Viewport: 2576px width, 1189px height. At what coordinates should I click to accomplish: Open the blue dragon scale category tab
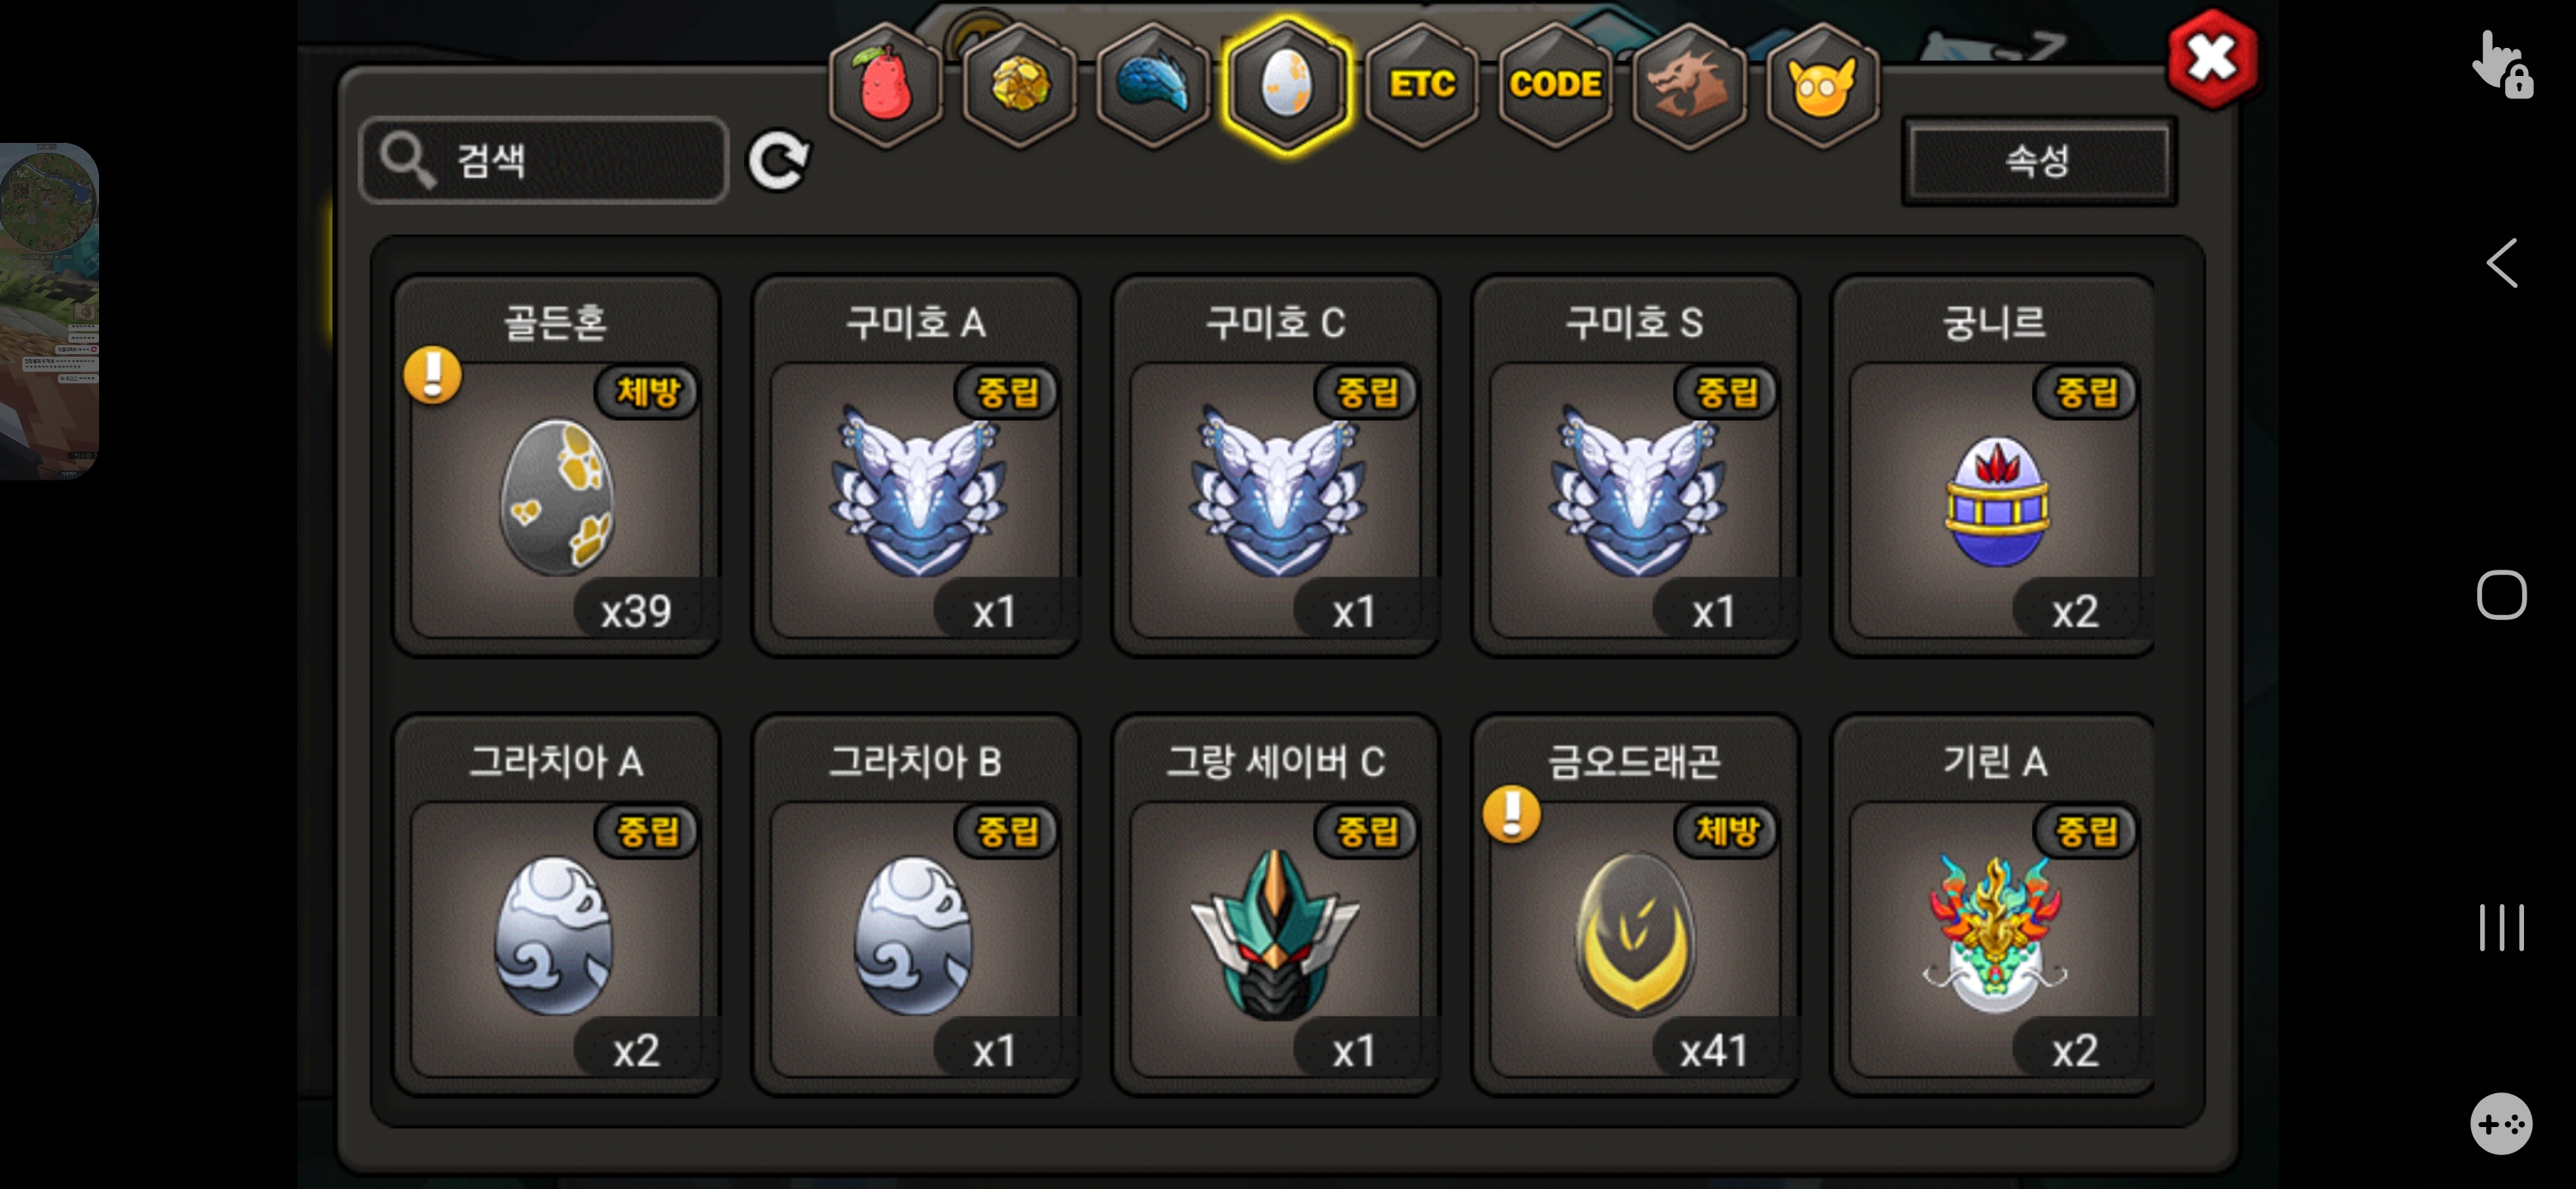coord(1153,85)
